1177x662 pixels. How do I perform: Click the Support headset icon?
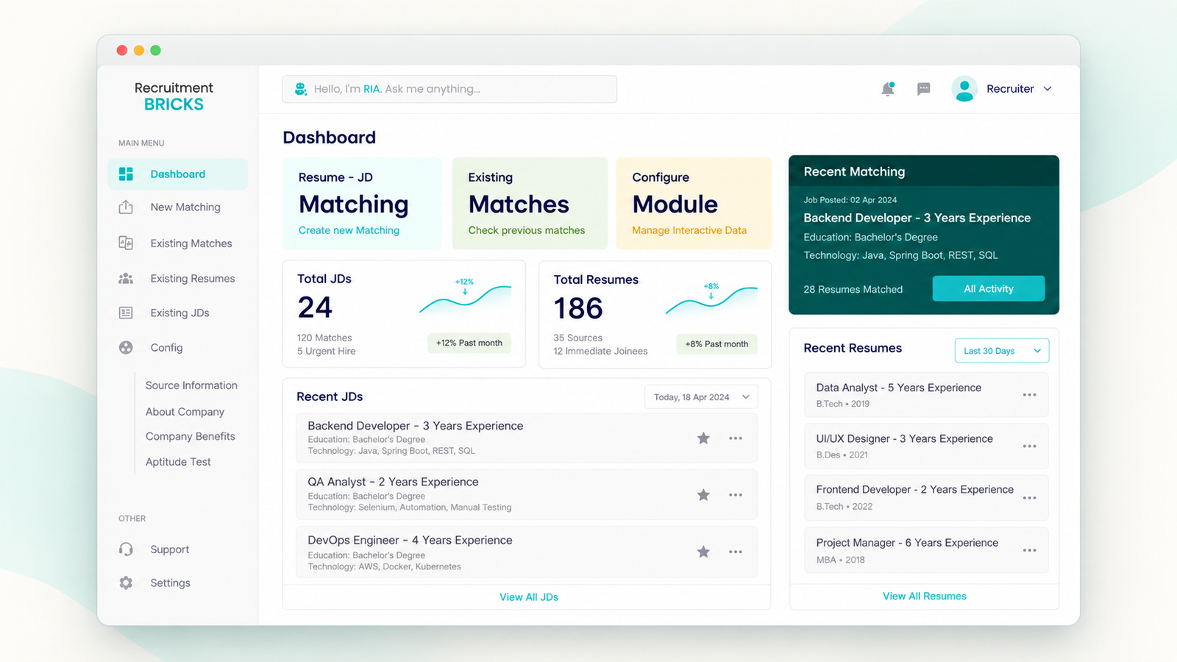[126, 549]
